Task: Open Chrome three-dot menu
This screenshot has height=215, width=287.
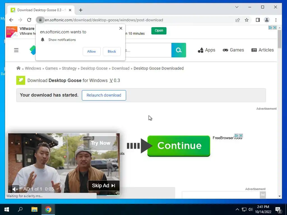Action: pyautogui.click(x=276, y=20)
